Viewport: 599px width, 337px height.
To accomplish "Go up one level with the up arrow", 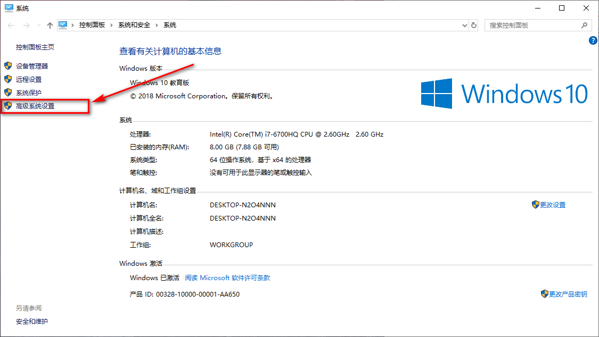I will click(50, 25).
